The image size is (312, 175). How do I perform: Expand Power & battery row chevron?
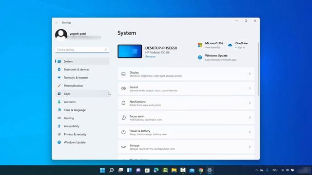point(250,132)
